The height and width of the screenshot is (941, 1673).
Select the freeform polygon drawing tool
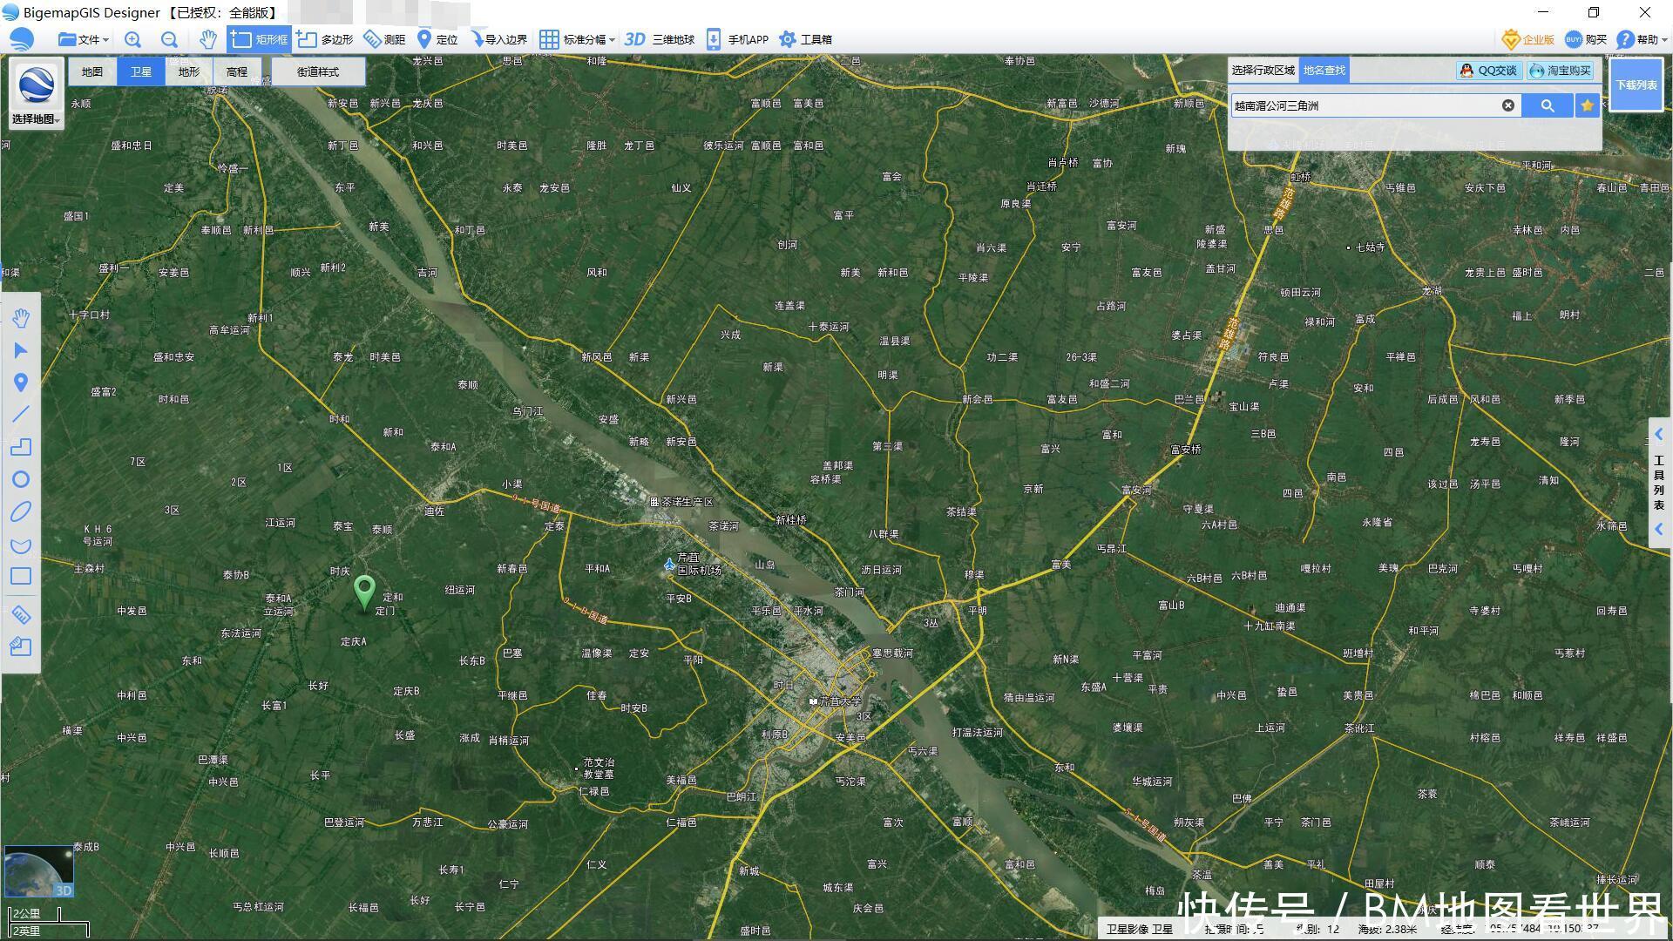21,545
